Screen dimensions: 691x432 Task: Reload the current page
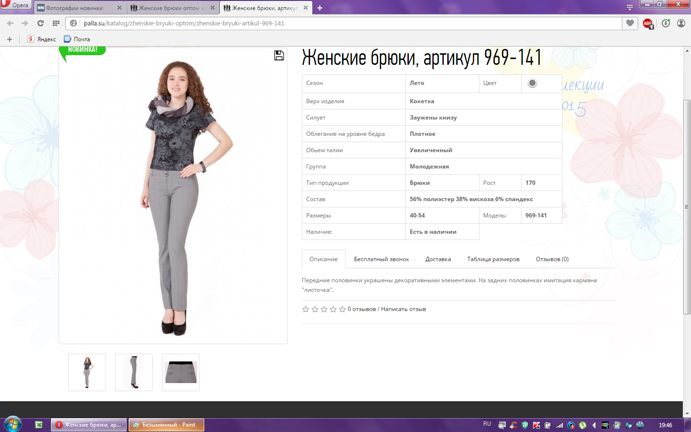40,23
